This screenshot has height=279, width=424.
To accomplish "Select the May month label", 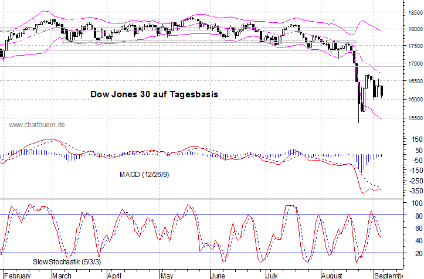I will click(167, 275).
